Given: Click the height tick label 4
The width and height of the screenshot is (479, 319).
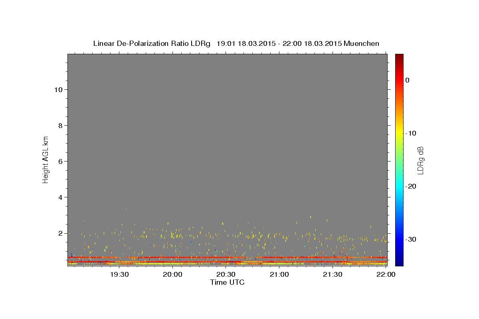Looking at the screenshot, I should tap(59, 197).
